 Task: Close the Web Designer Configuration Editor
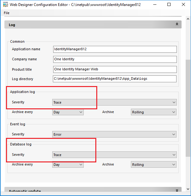183,5
